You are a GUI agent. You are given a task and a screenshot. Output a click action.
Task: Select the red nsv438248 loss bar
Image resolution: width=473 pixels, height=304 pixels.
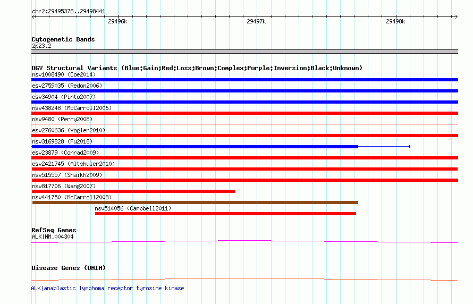point(244,113)
